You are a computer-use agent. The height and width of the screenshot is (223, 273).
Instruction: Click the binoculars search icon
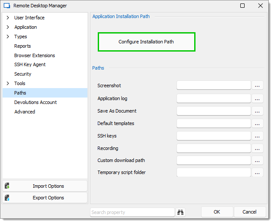coord(180,212)
